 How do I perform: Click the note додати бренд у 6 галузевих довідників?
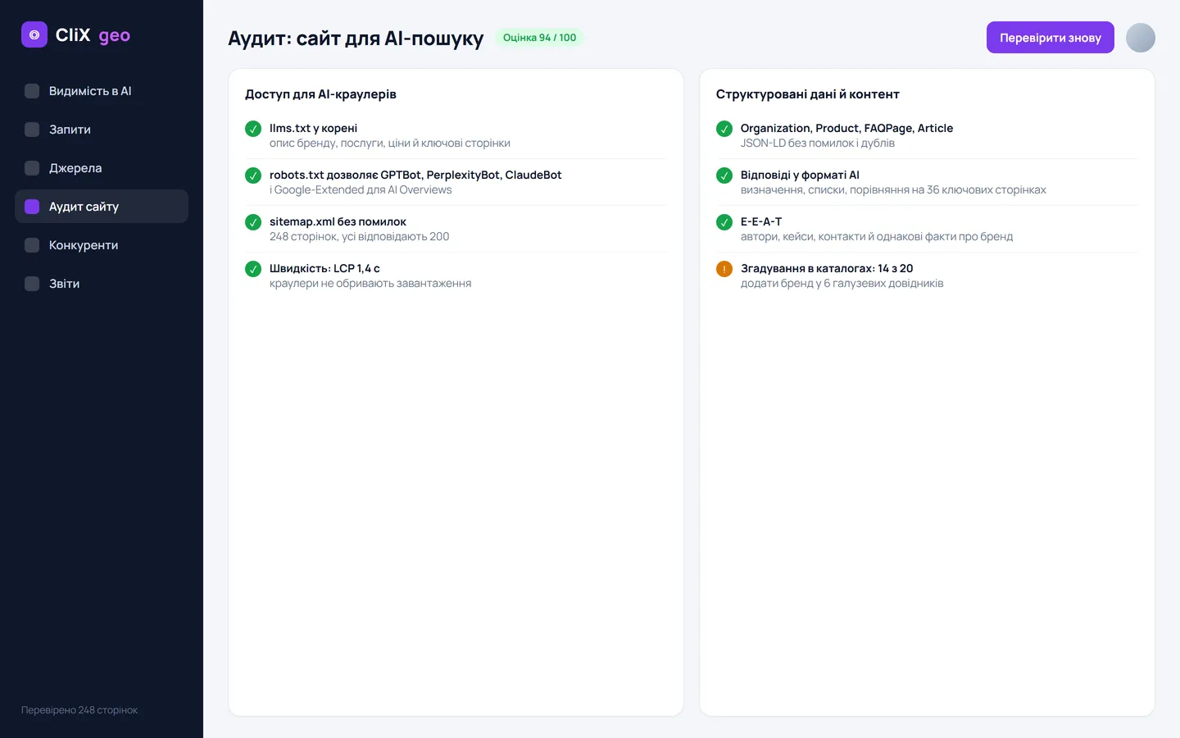click(x=842, y=283)
